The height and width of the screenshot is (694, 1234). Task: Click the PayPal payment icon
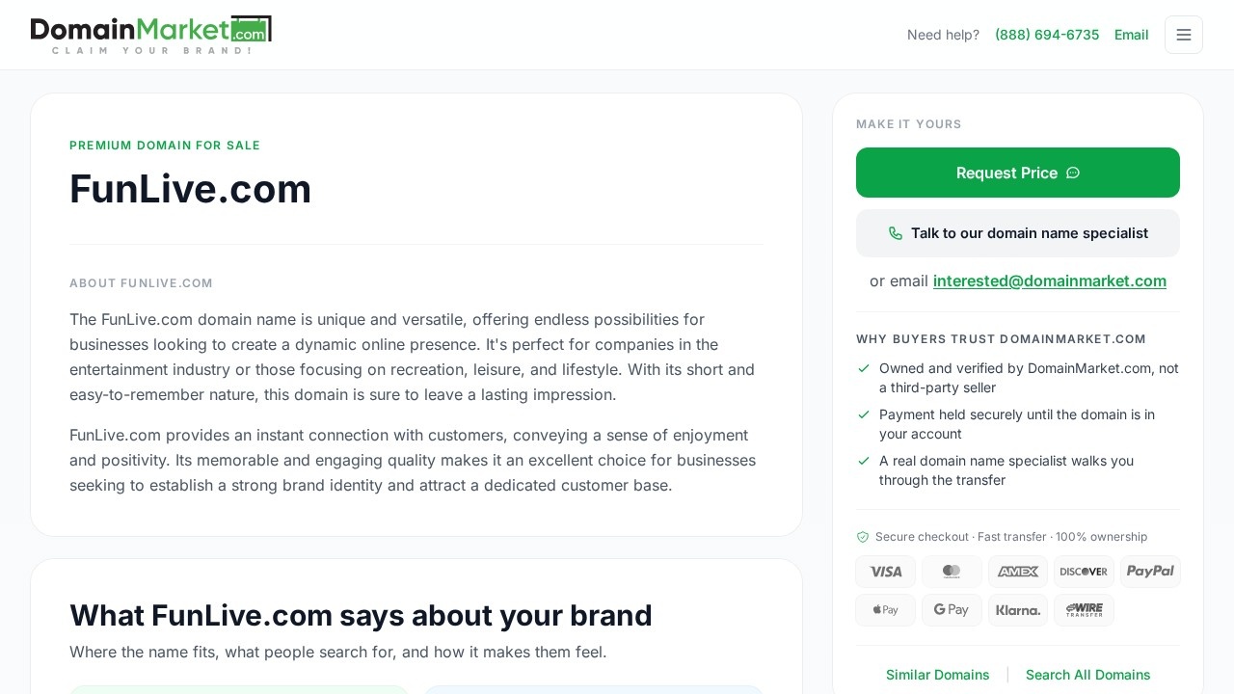pyautogui.click(x=1150, y=572)
